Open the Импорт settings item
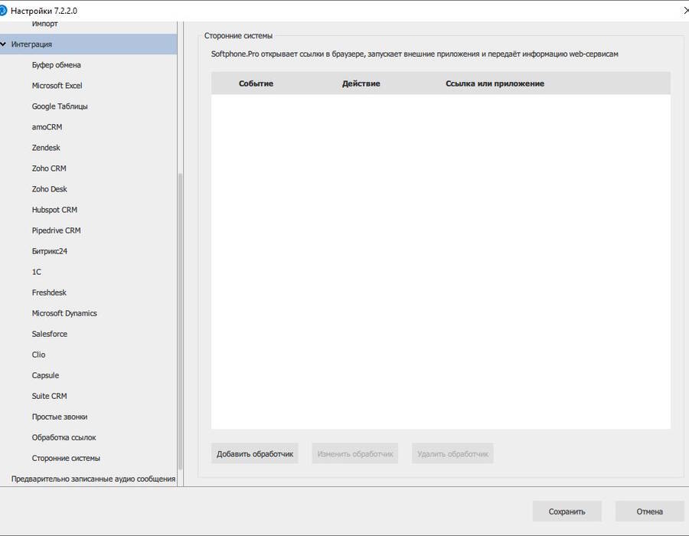Image resolution: width=689 pixels, height=536 pixels. [44, 24]
